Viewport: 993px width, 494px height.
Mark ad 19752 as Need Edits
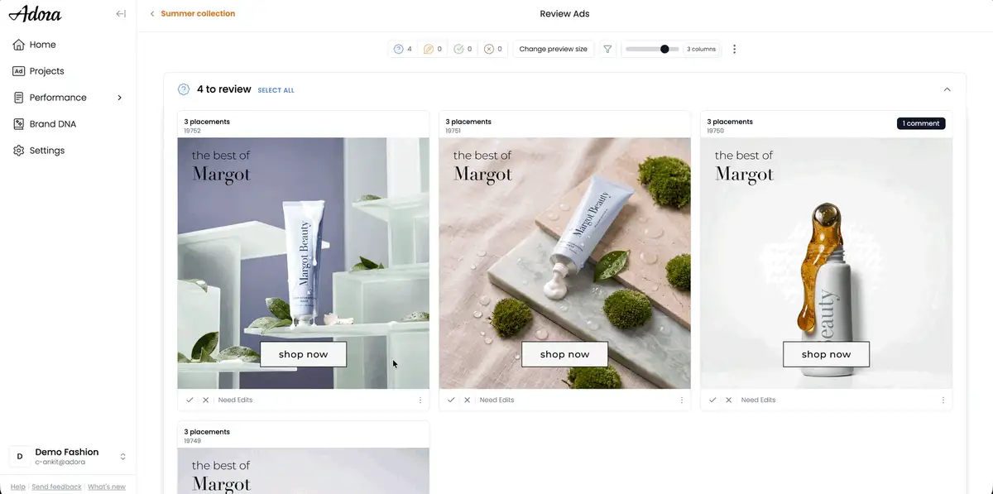235,400
